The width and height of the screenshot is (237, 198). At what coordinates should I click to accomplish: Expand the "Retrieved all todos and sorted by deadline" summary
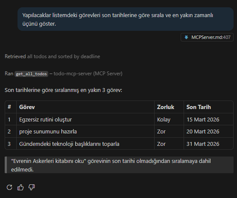point(52,56)
